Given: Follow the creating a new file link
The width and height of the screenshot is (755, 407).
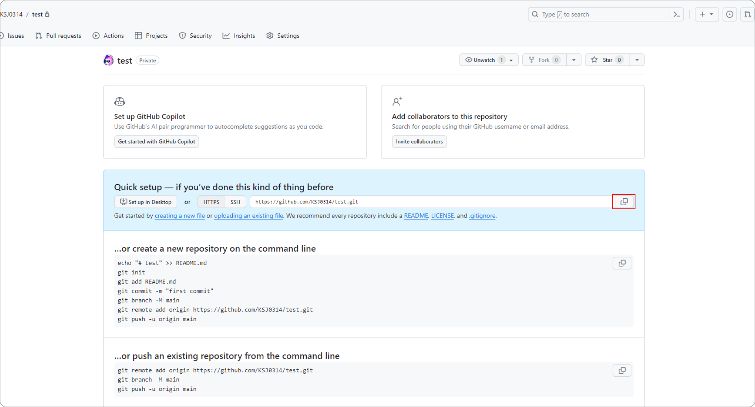Looking at the screenshot, I should 180,216.
